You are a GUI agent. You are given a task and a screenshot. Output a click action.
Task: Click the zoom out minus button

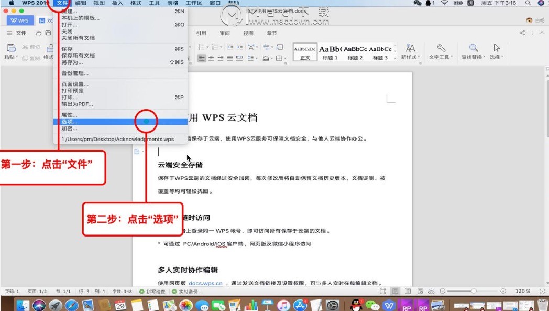(x=443, y=291)
